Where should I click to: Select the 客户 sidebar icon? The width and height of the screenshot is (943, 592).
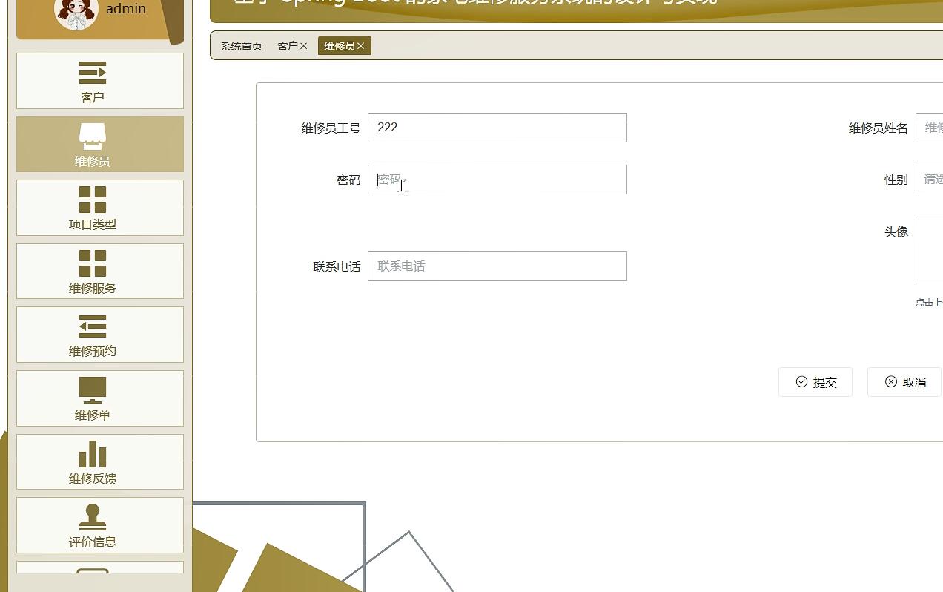92,71
